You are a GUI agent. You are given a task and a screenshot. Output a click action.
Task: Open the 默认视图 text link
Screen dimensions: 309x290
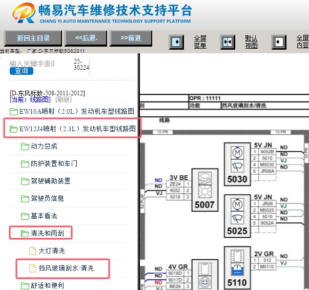tap(251, 42)
